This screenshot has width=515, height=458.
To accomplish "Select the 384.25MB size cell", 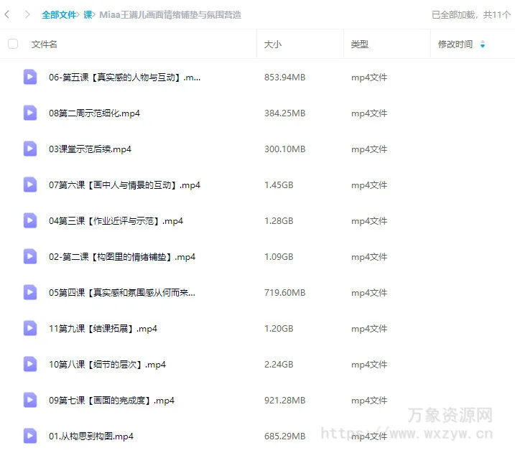I will [x=284, y=113].
